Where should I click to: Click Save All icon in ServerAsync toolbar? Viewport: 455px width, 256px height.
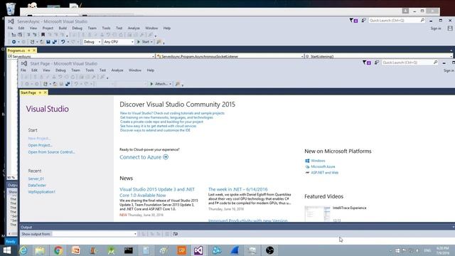point(54,42)
